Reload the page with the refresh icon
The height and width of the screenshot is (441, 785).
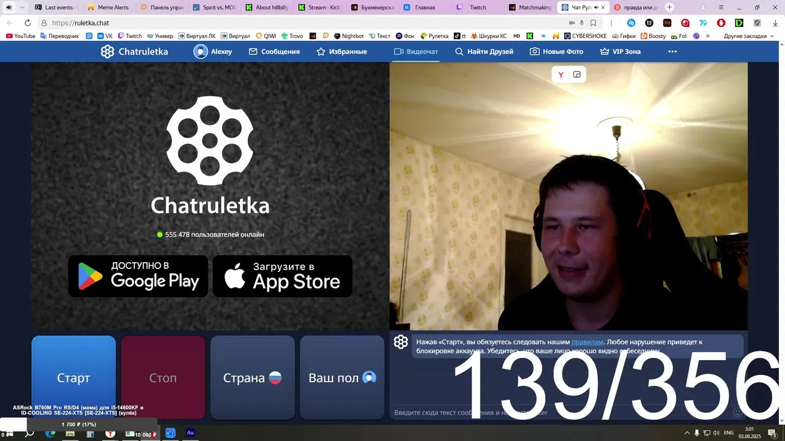point(27,23)
